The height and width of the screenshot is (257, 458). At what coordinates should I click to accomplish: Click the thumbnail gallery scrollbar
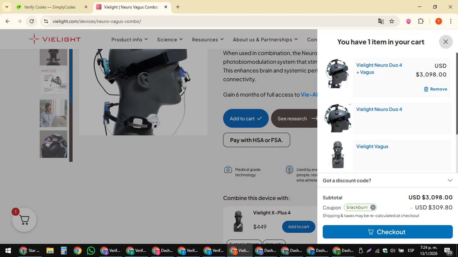coord(71,105)
